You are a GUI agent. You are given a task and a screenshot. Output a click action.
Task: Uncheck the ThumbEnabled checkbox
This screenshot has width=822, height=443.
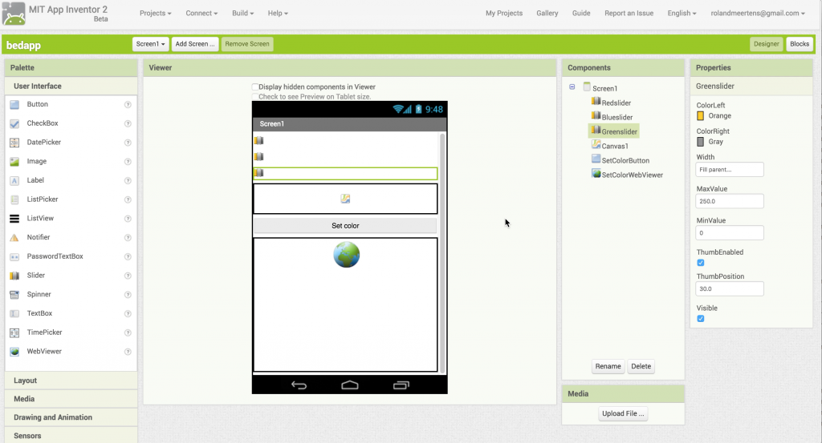pos(701,263)
